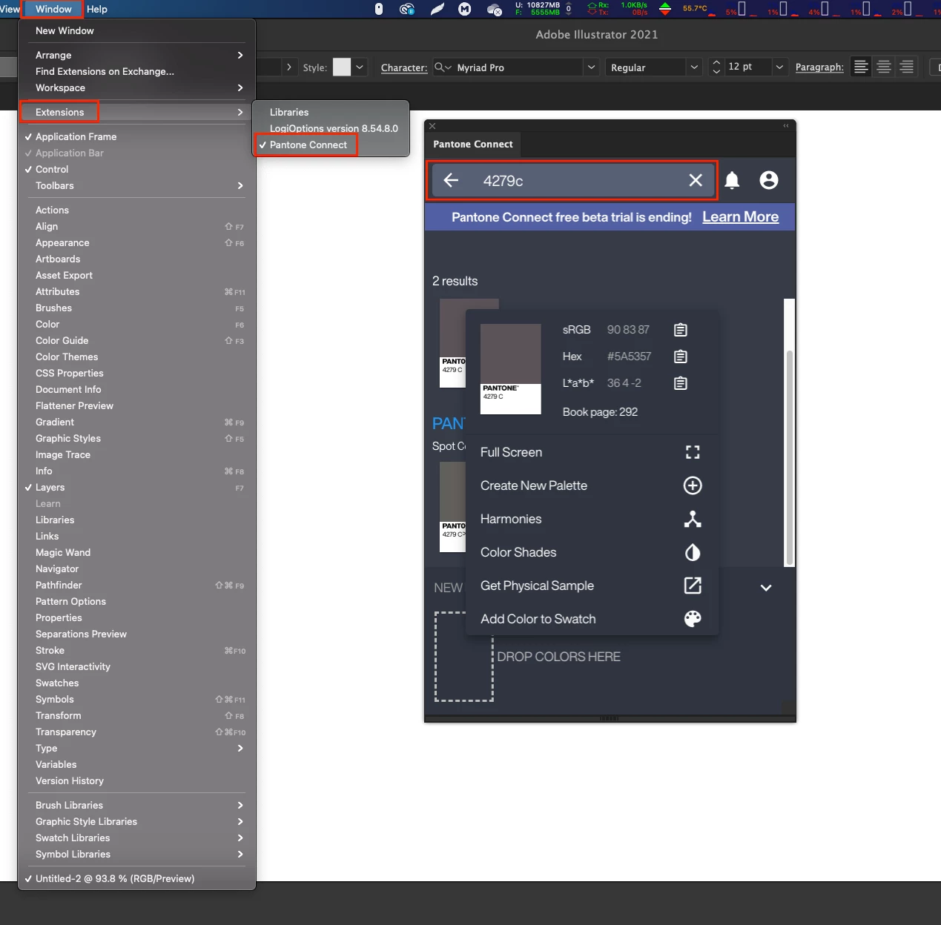Open the Regular font style dropdown

(693, 67)
